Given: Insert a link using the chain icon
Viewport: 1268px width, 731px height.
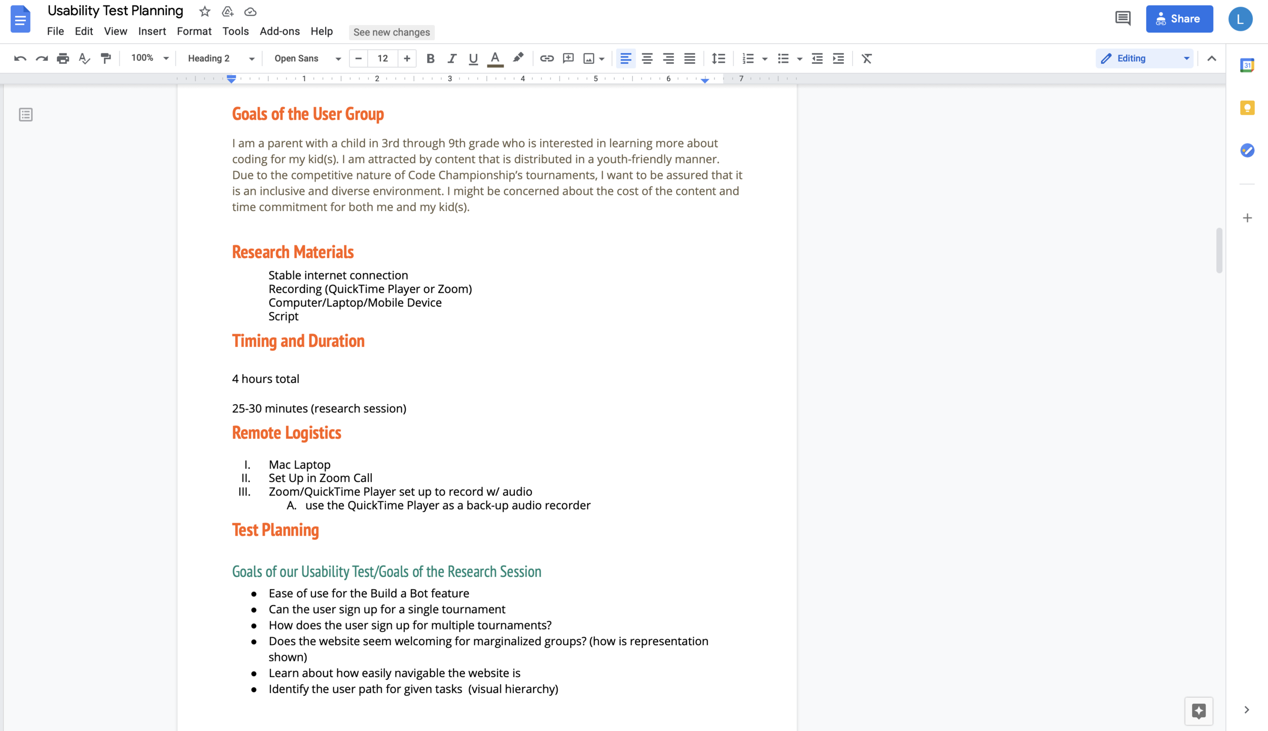Looking at the screenshot, I should point(546,58).
